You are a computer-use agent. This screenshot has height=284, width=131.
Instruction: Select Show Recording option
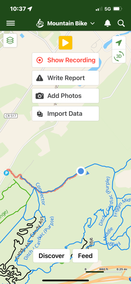click(65, 60)
